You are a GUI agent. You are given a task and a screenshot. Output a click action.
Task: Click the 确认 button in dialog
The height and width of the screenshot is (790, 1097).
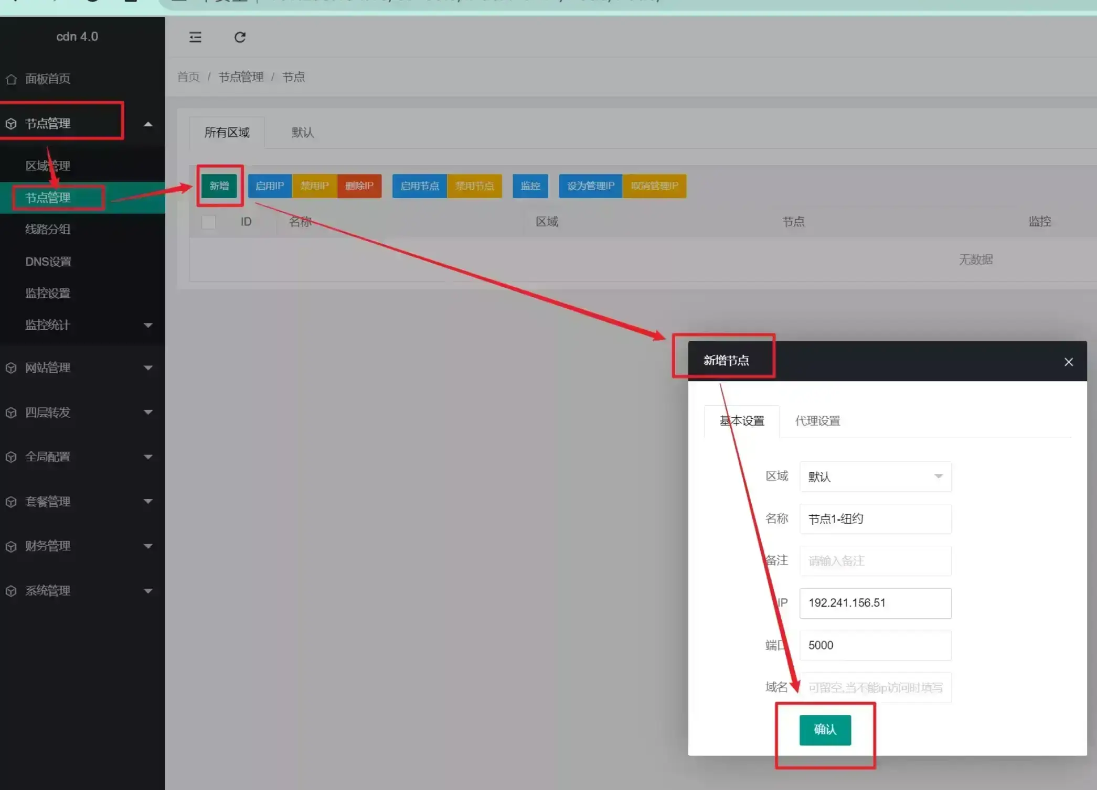(x=825, y=730)
